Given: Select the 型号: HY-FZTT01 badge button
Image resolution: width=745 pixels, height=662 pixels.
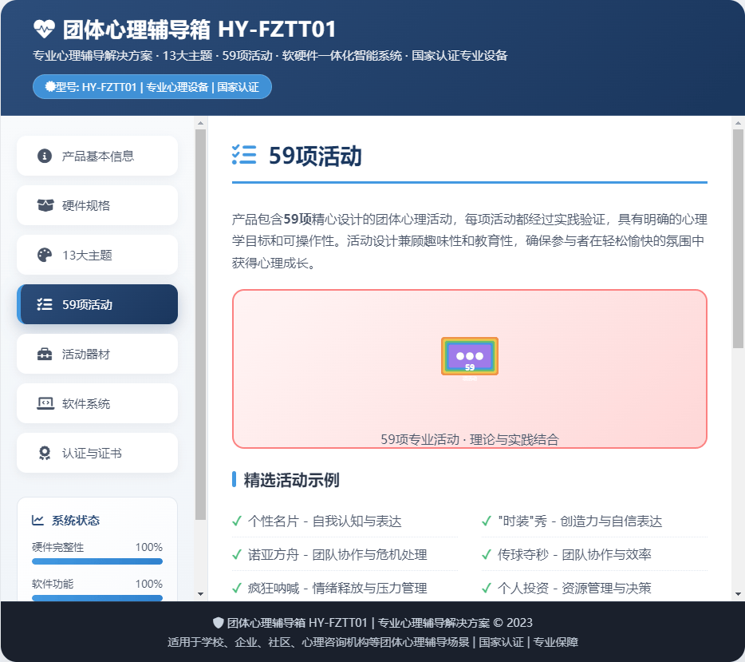Looking at the screenshot, I should tap(152, 87).
